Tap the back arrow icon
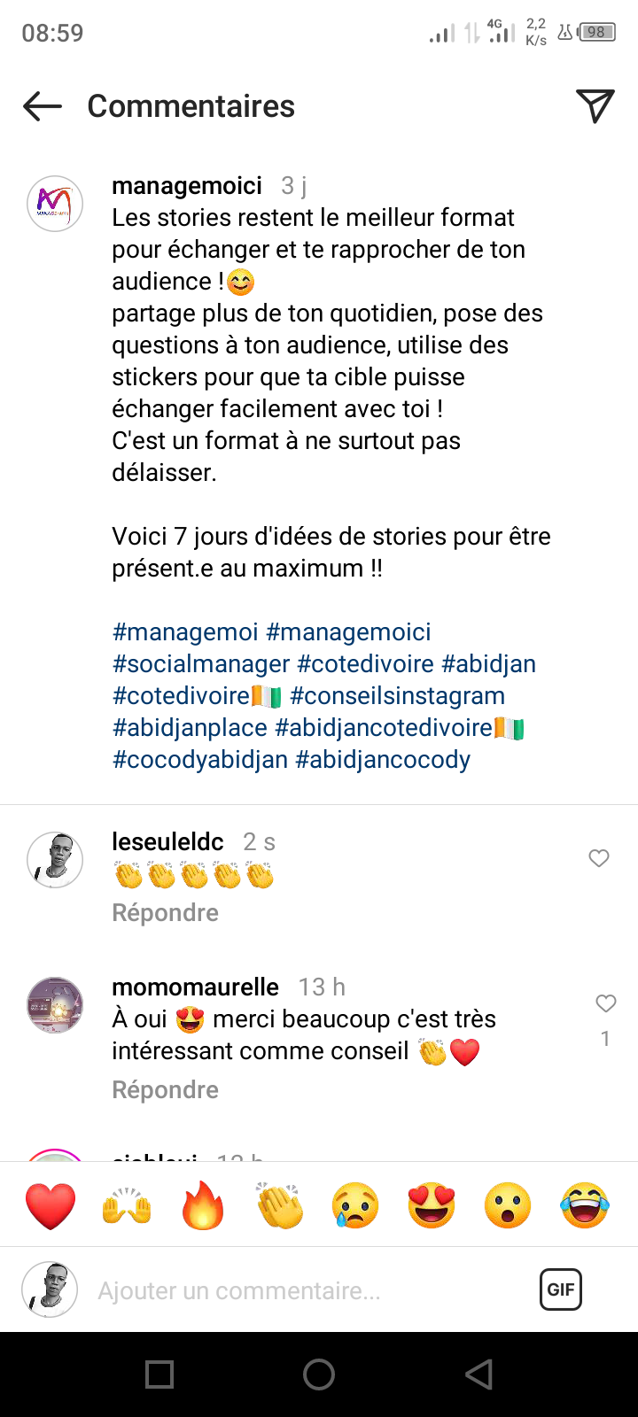The image size is (638, 1417). (43, 107)
